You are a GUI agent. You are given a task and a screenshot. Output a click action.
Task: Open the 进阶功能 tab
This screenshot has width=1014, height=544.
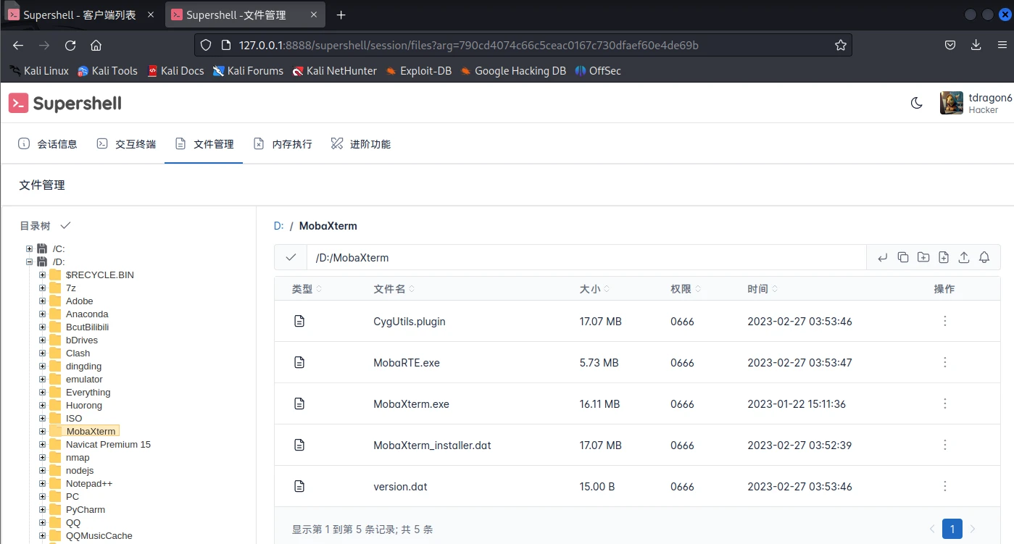click(360, 144)
